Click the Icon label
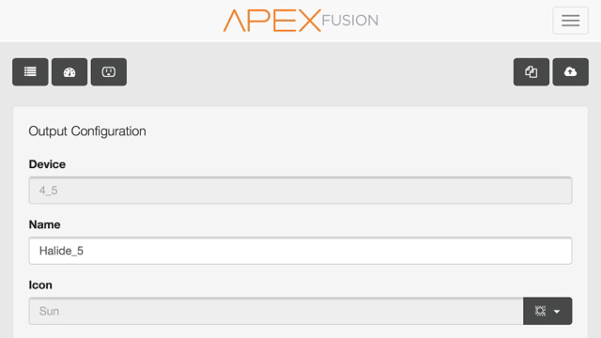Viewport: 601px width, 338px height. pos(40,284)
